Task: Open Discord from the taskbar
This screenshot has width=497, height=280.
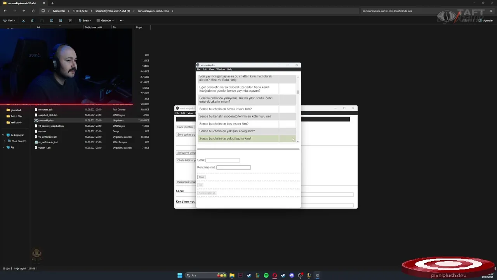Action: point(292,275)
